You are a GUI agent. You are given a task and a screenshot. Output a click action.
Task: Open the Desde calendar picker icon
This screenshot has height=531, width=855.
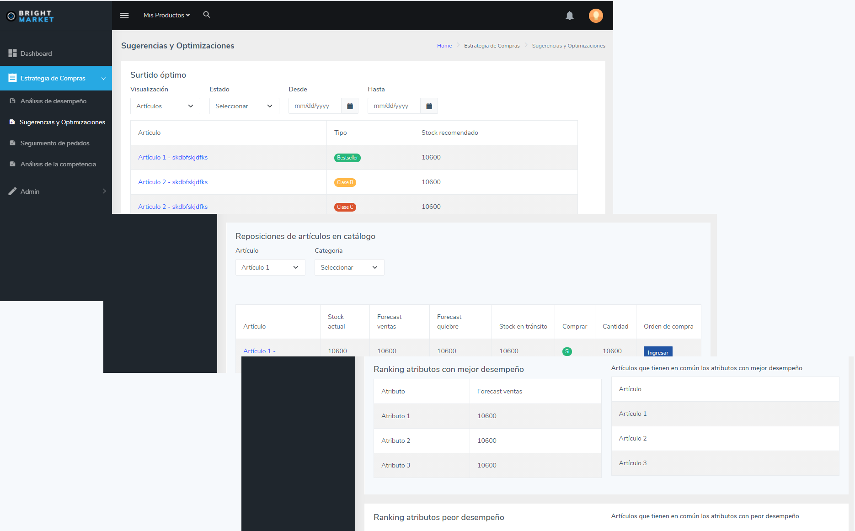pos(350,106)
